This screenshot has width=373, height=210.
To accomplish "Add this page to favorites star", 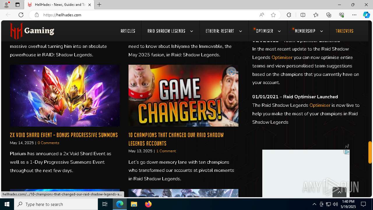I will (x=273, y=15).
